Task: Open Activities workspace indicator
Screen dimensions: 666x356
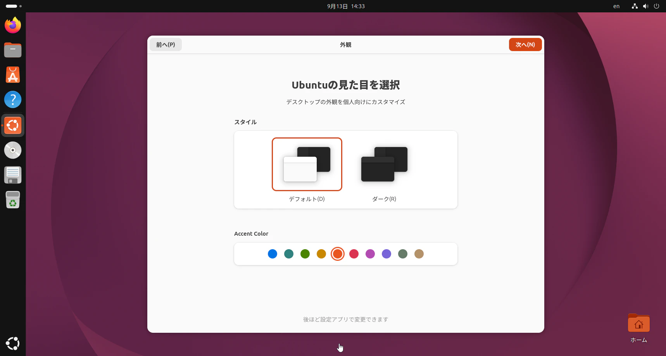Action: pos(14,6)
